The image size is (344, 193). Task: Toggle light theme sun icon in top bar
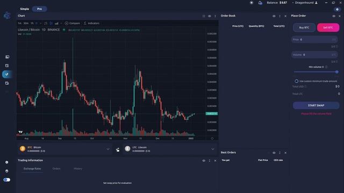click(x=252, y=3)
